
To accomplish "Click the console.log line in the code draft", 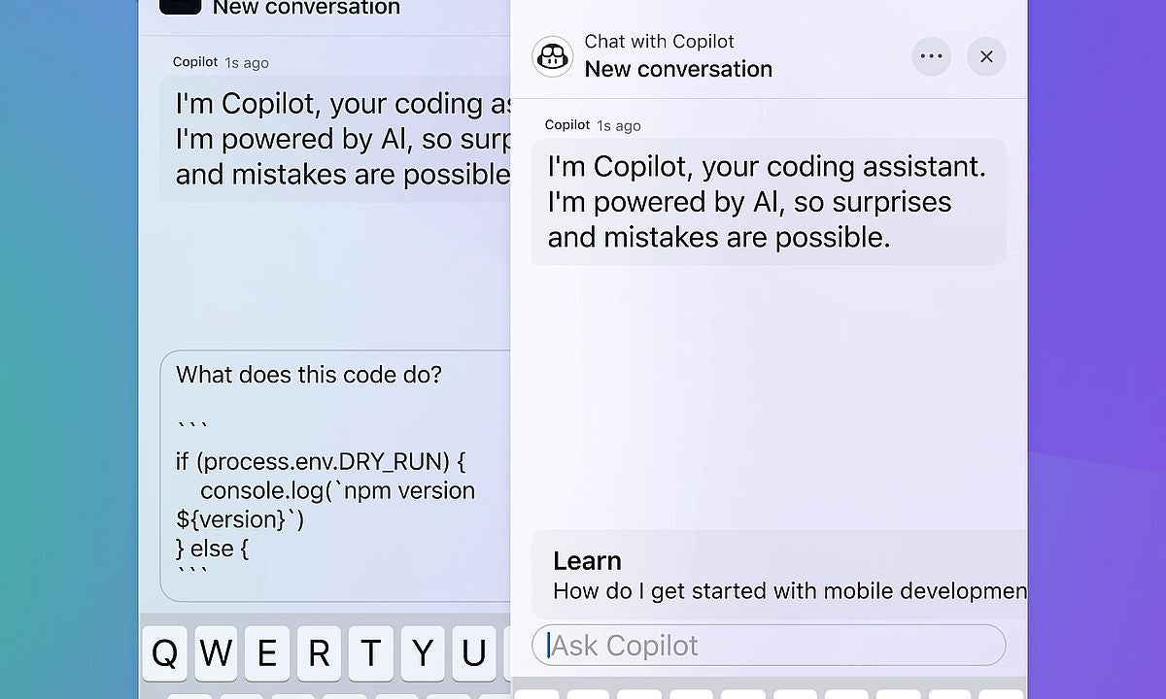I will (x=337, y=490).
